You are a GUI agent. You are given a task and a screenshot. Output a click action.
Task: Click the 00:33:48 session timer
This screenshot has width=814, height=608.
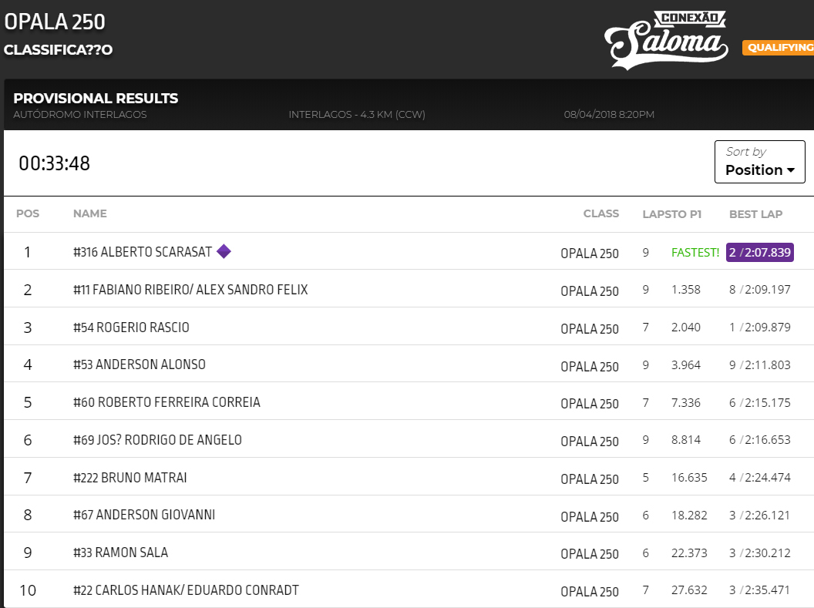point(54,163)
